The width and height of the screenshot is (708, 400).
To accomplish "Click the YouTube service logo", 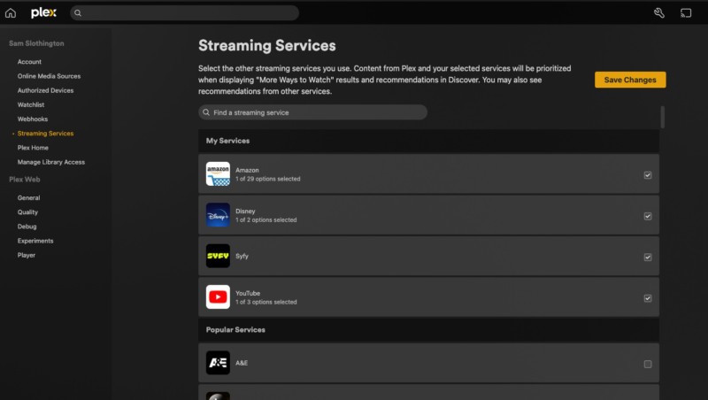I will pyautogui.click(x=218, y=297).
